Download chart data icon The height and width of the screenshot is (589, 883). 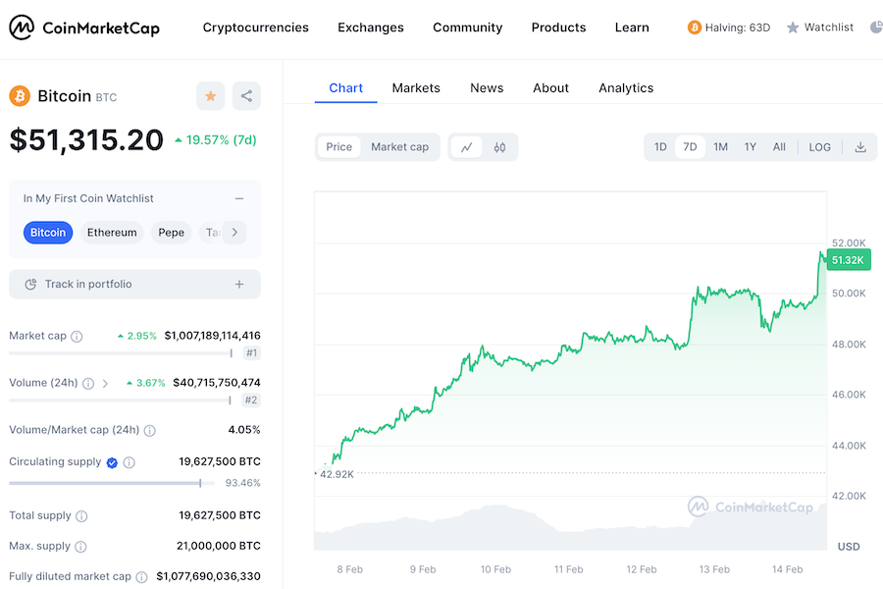pyautogui.click(x=860, y=147)
